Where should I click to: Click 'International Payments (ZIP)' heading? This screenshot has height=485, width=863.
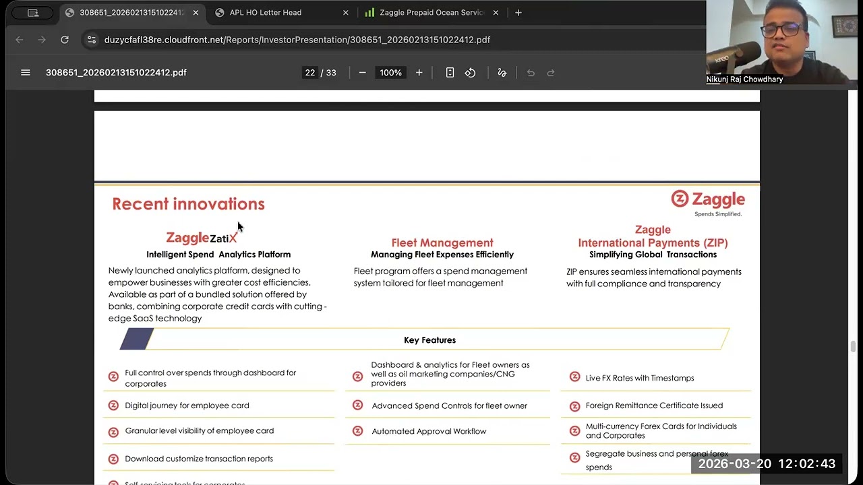(653, 243)
